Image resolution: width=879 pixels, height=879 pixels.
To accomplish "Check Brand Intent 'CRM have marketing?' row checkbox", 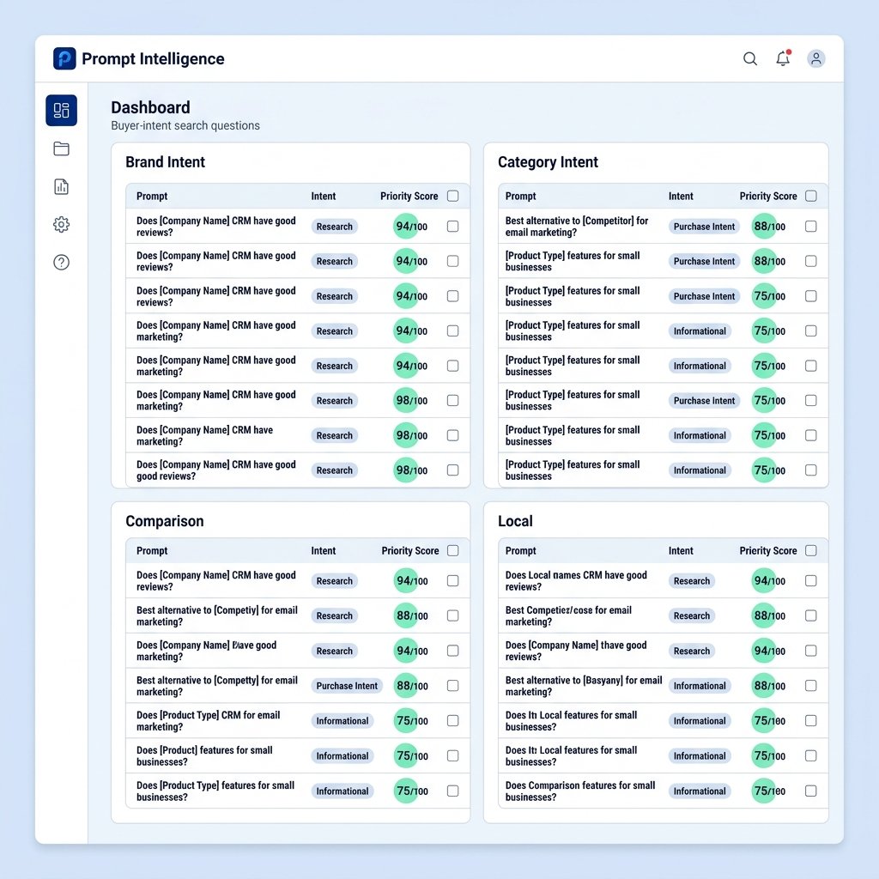I will coord(453,435).
